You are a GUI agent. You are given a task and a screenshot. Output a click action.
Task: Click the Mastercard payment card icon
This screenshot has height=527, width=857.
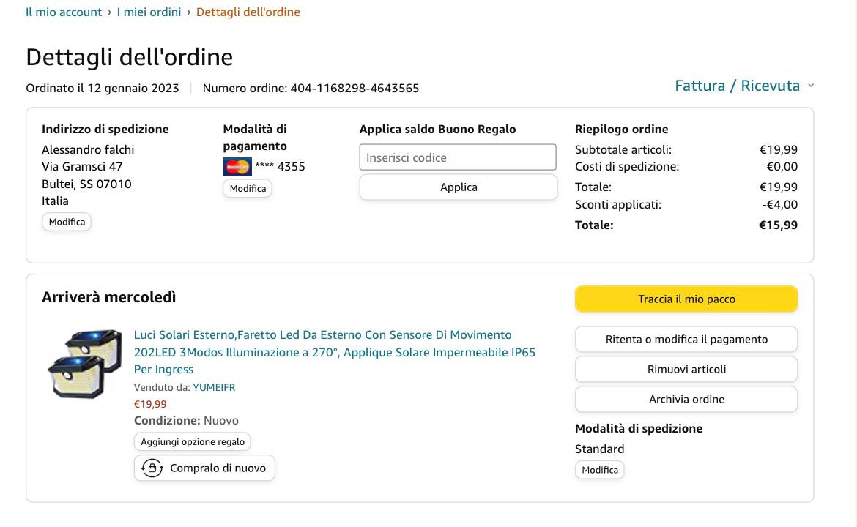click(x=237, y=167)
